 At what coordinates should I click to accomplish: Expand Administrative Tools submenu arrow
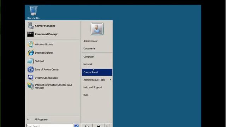110,80
